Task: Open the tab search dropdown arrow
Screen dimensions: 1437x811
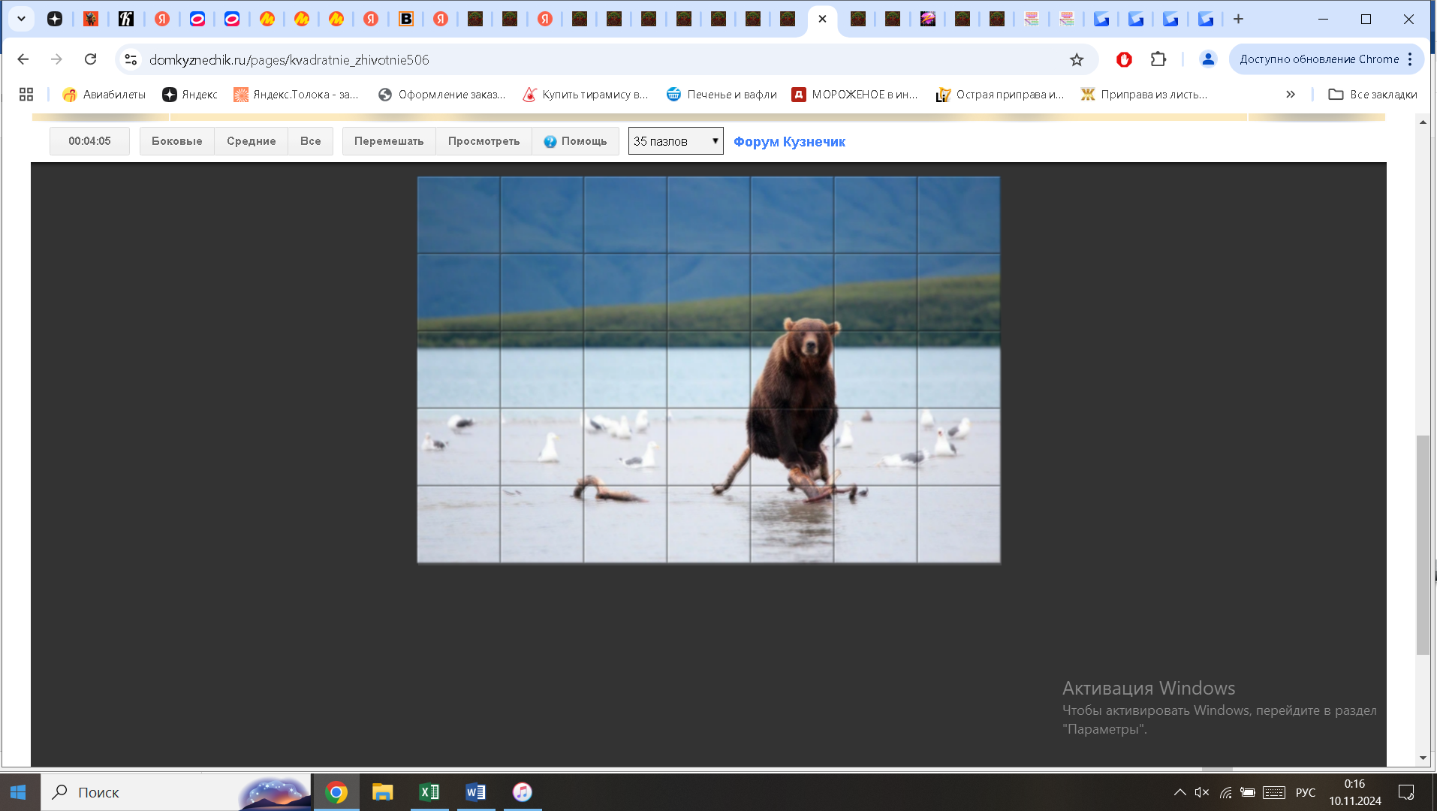Action: [x=22, y=19]
